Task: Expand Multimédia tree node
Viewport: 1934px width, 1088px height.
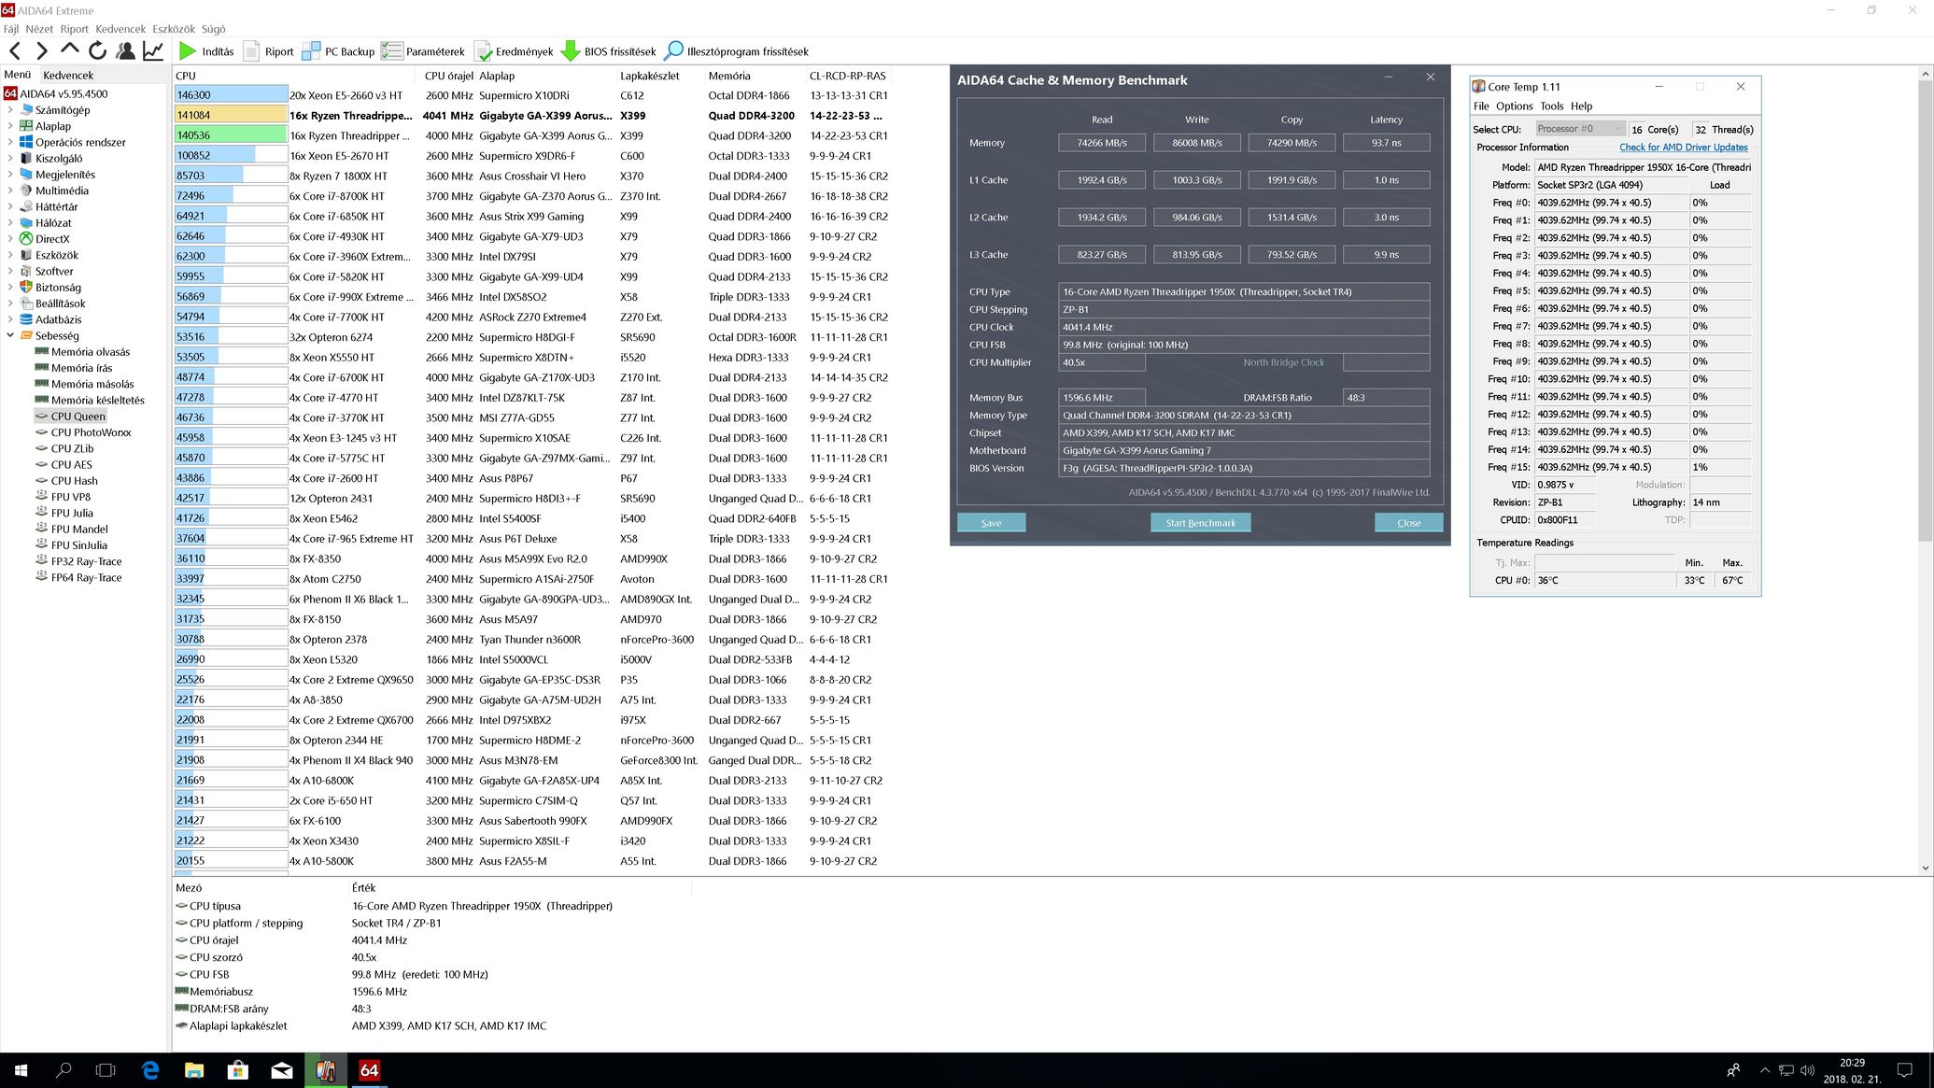Action: (10, 191)
